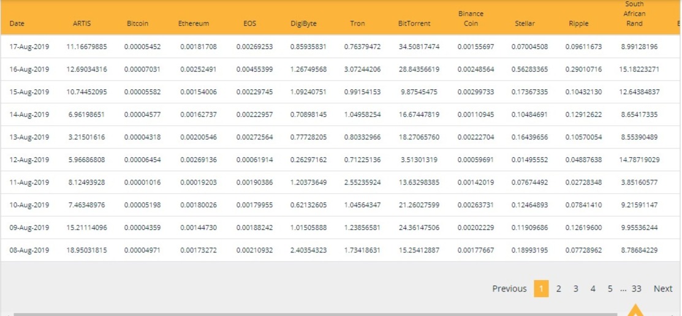Select the 15-Aug-2019 date cell
This screenshot has width=682, height=316.
(29, 92)
